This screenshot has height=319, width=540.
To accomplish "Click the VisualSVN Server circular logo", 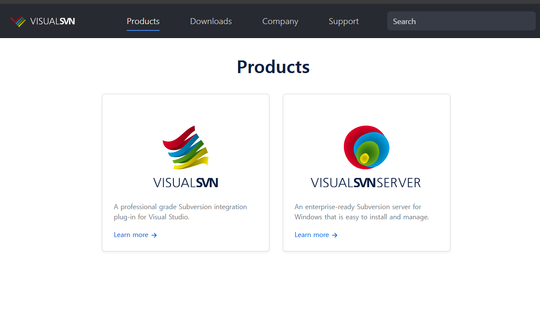I will [367, 147].
